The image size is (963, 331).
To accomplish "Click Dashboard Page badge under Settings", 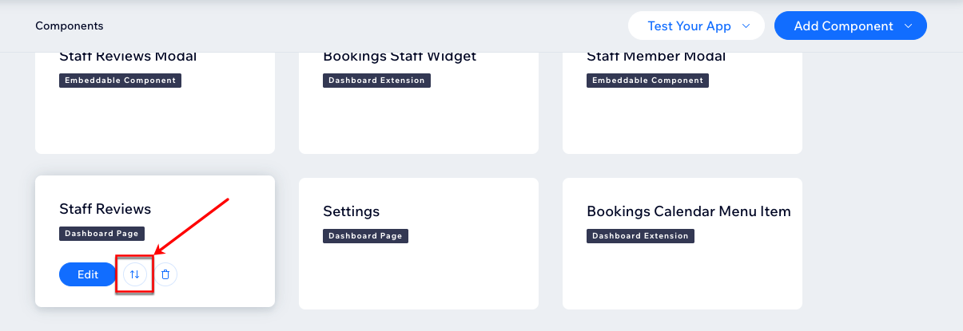I will [365, 236].
